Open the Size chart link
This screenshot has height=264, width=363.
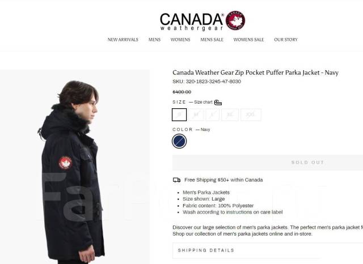pos(203,102)
